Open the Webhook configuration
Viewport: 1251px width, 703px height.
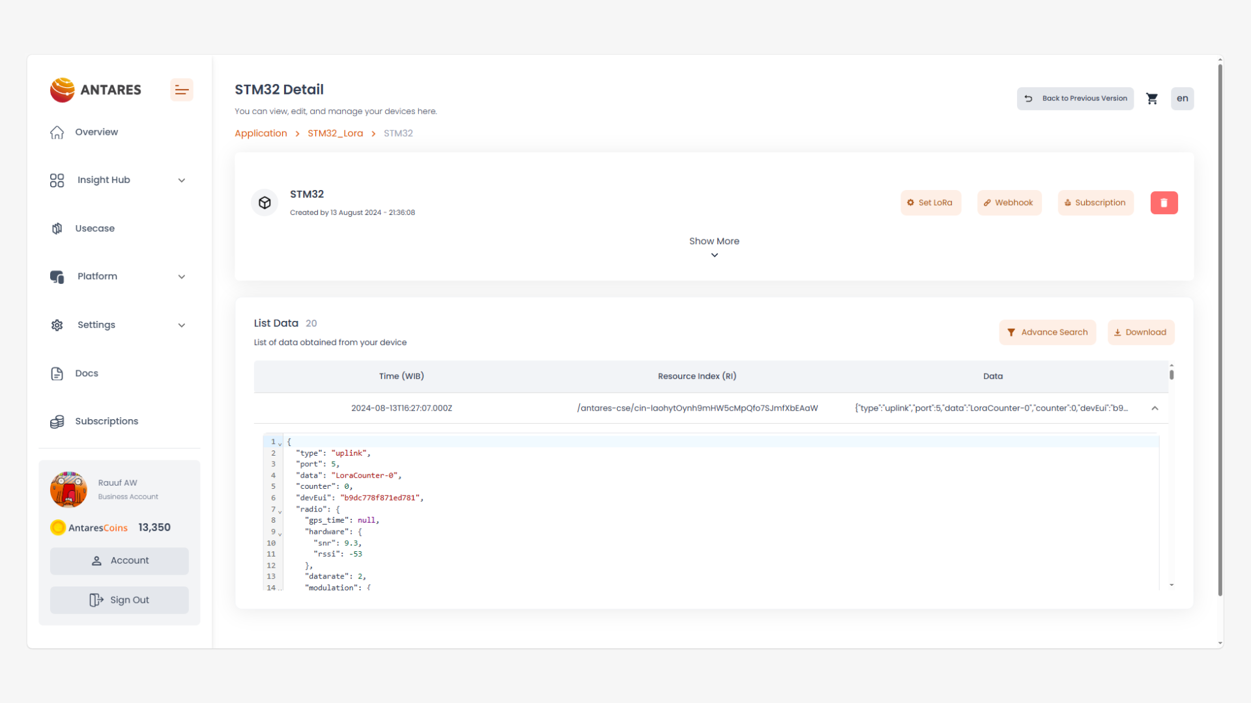pyautogui.click(x=1009, y=202)
